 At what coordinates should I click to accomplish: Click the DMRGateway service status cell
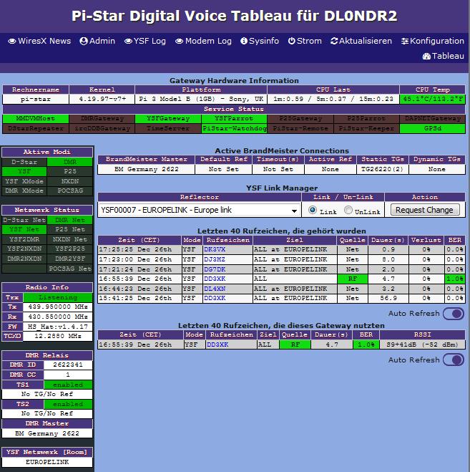click(102, 119)
